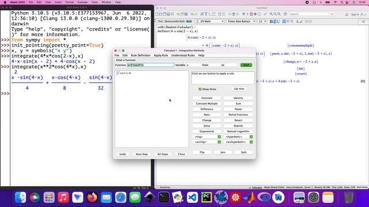The width and height of the screenshot is (369, 207).
Task: Click the Start button in Integration Methods
Action: [x=246, y=65]
